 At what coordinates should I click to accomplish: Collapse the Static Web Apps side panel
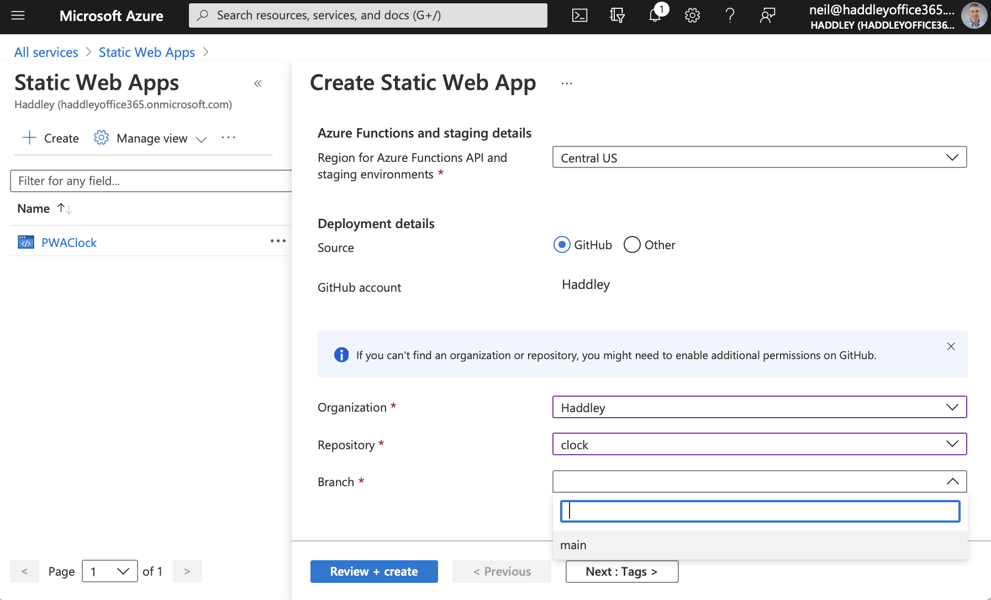pyautogui.click(x=258, y=83)
